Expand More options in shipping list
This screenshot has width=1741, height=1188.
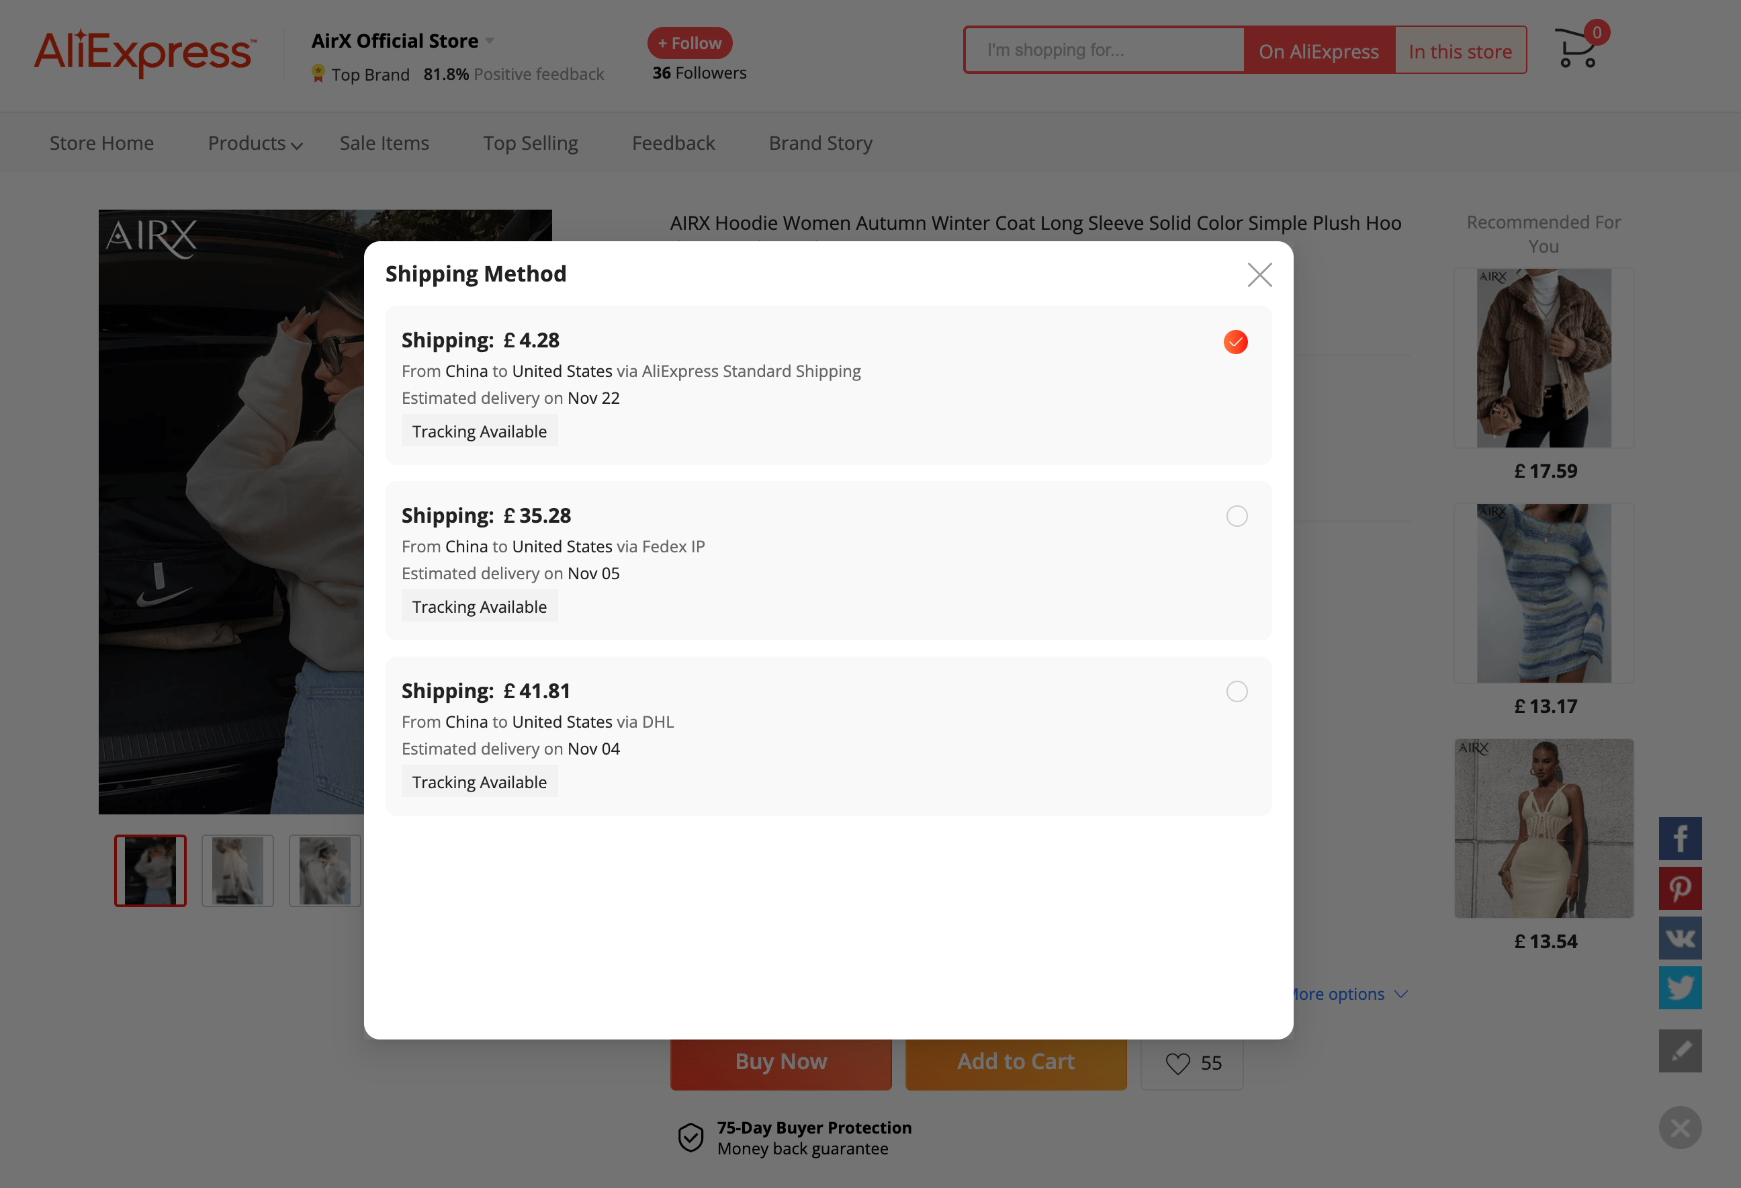[1345, 994]
